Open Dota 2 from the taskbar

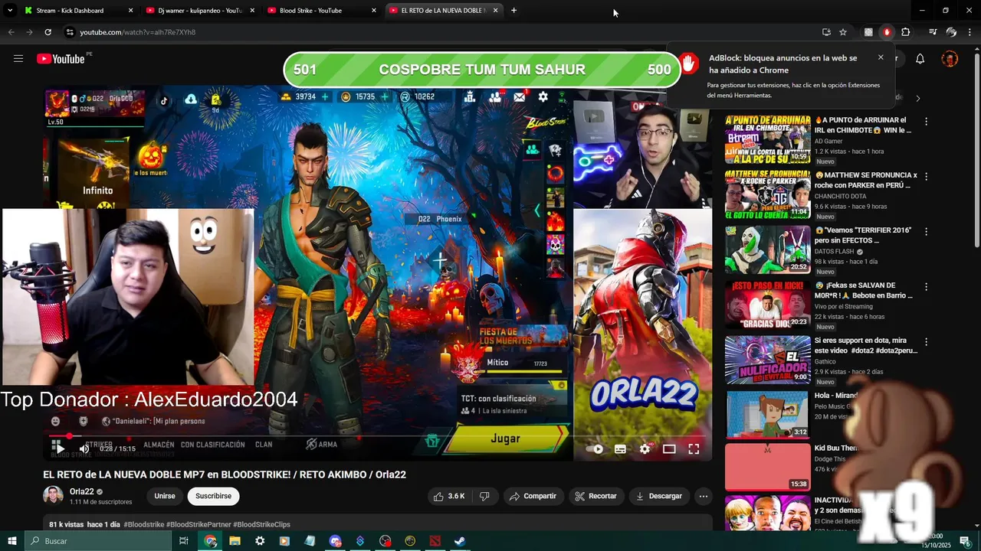[x=435, y=541]
